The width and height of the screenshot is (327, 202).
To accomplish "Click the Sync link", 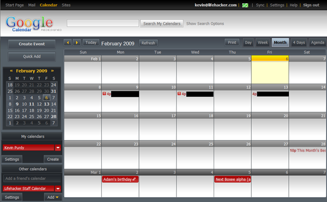I will point(260,5).
